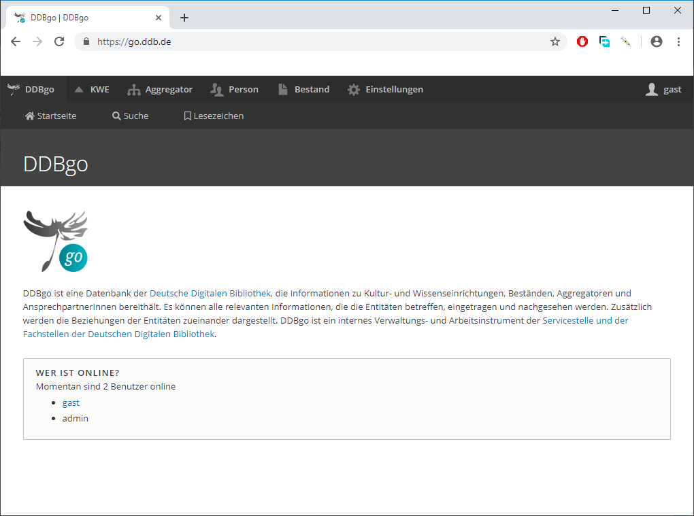The image size is (694, 516).
Task: Click the hierarchy icon next to Aggregator
Action: (133, 90)
